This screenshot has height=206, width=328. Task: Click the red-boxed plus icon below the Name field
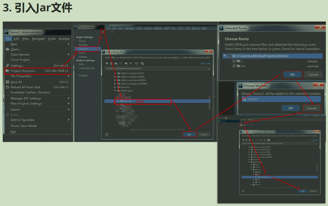point(241,125)
